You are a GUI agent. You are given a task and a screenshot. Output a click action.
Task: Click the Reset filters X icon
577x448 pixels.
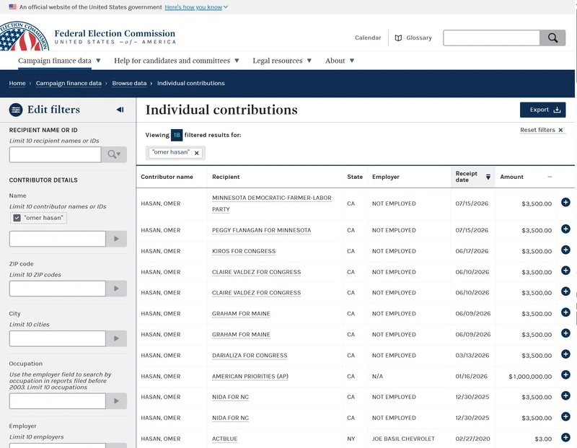(x=560, y=130)
